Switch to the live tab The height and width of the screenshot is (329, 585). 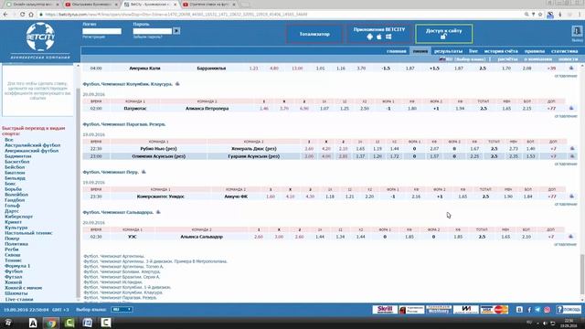(473, 51)
